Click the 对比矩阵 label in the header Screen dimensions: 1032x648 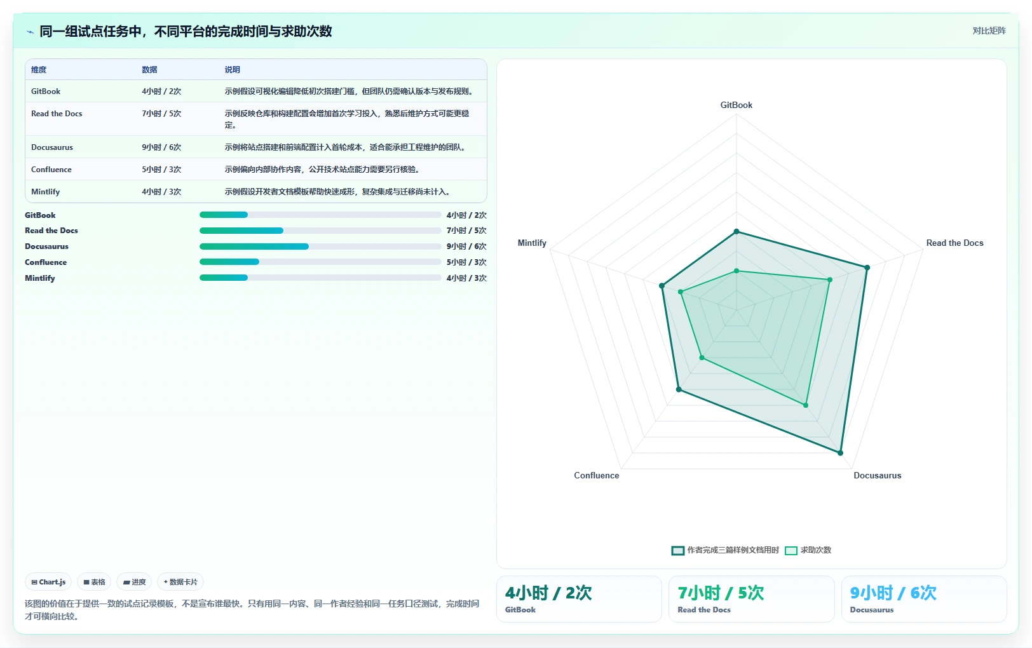(x=989, y=30)
